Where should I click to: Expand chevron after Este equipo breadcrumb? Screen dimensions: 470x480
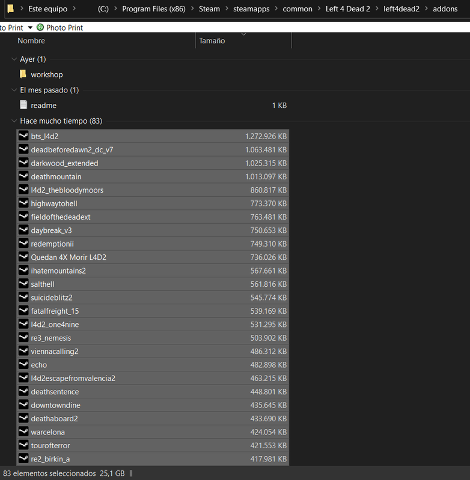[74, 8]
